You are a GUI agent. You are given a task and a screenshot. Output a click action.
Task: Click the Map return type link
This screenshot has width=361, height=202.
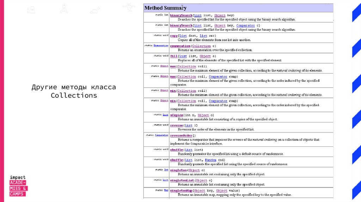pyautogui.click(x=166, y=190)
